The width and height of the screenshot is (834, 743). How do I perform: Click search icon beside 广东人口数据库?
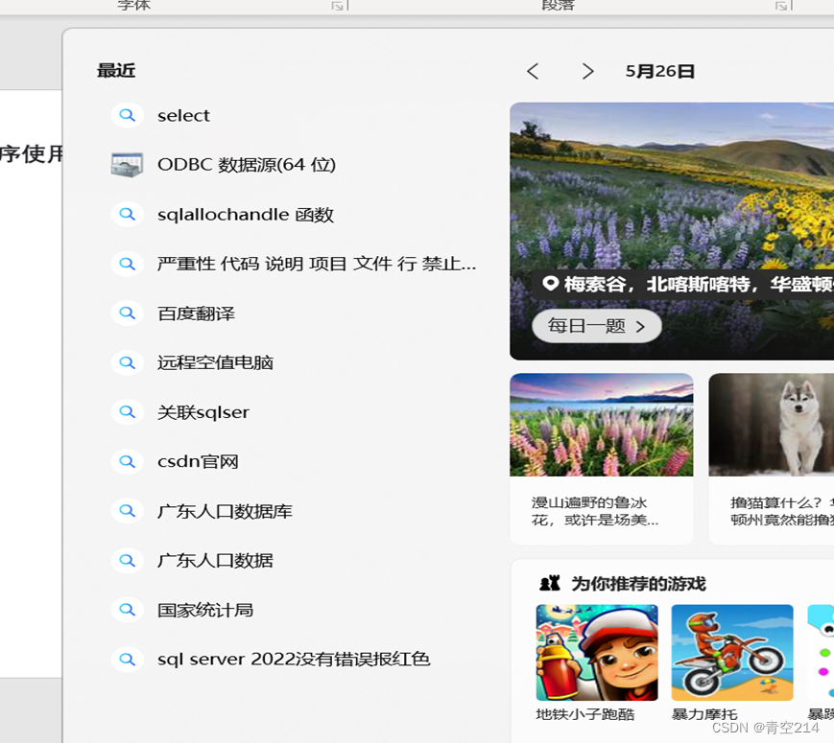[x=127, y=511]
